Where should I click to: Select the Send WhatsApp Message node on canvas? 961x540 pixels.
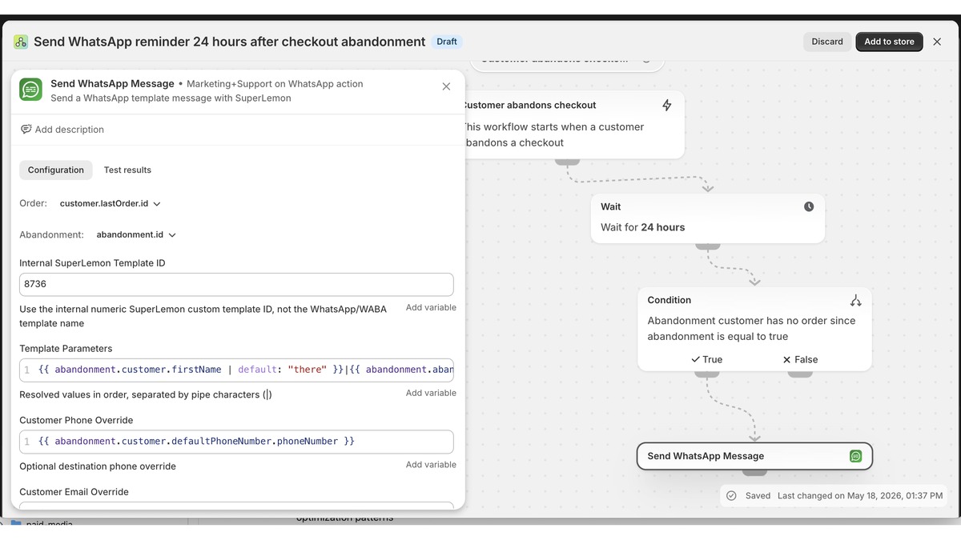pyautogui.click(x=754, y=456)
